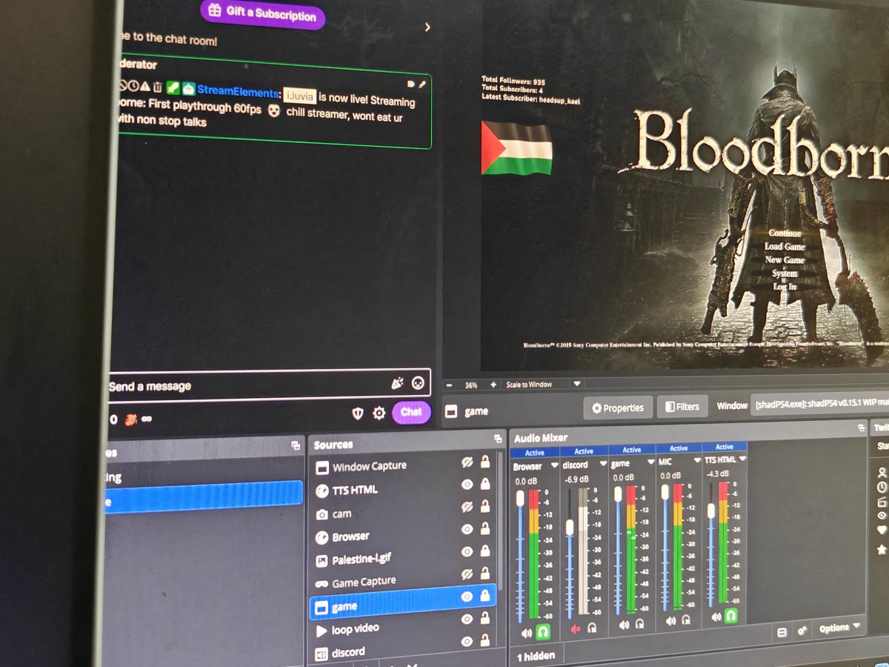Switch mixer layout icon beside Options
Screen dimensions: 889x667
tap(782, 632)
